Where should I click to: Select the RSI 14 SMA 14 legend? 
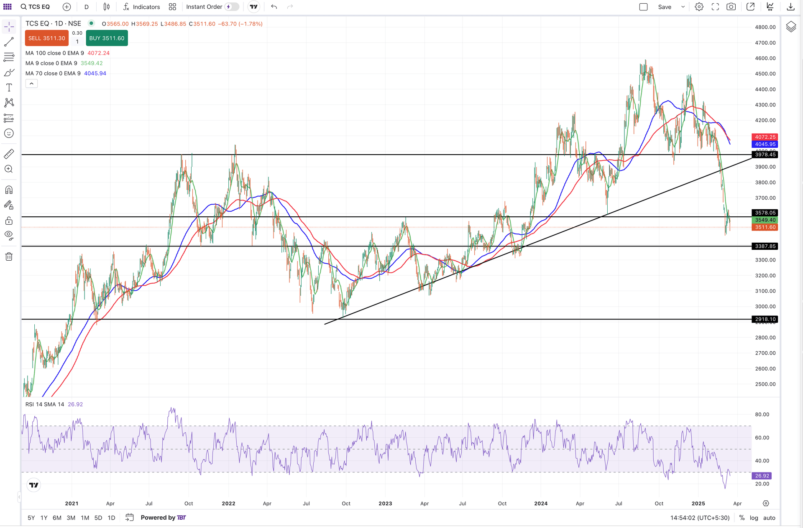[54, 404]
